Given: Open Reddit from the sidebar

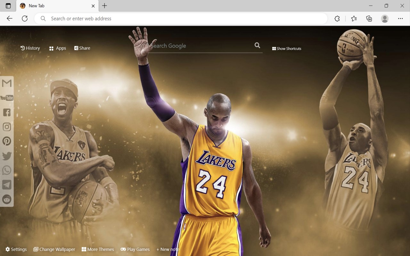Looking at the screenshot, I should tap(7, 199).
